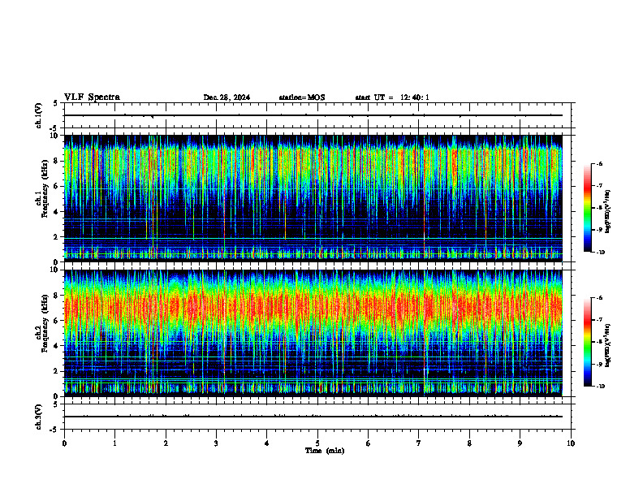The width and height of the screenshot is (643, 497).
Task: Click the time axis tick label "10"
Action: tap(571, 443)
